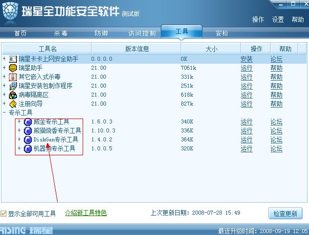Open 帮助 link for 注册向导
This screenshot has height=235, width=309.
pyautogui.click(x=277, y=104)
